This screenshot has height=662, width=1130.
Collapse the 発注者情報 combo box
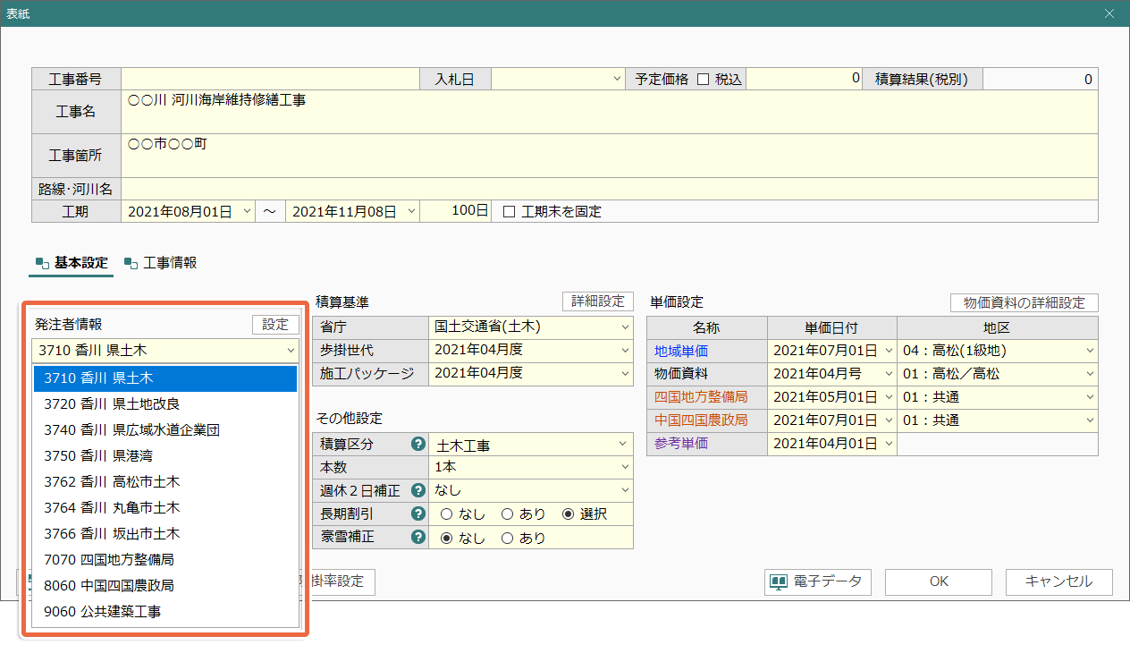click(x=291, y=351)
